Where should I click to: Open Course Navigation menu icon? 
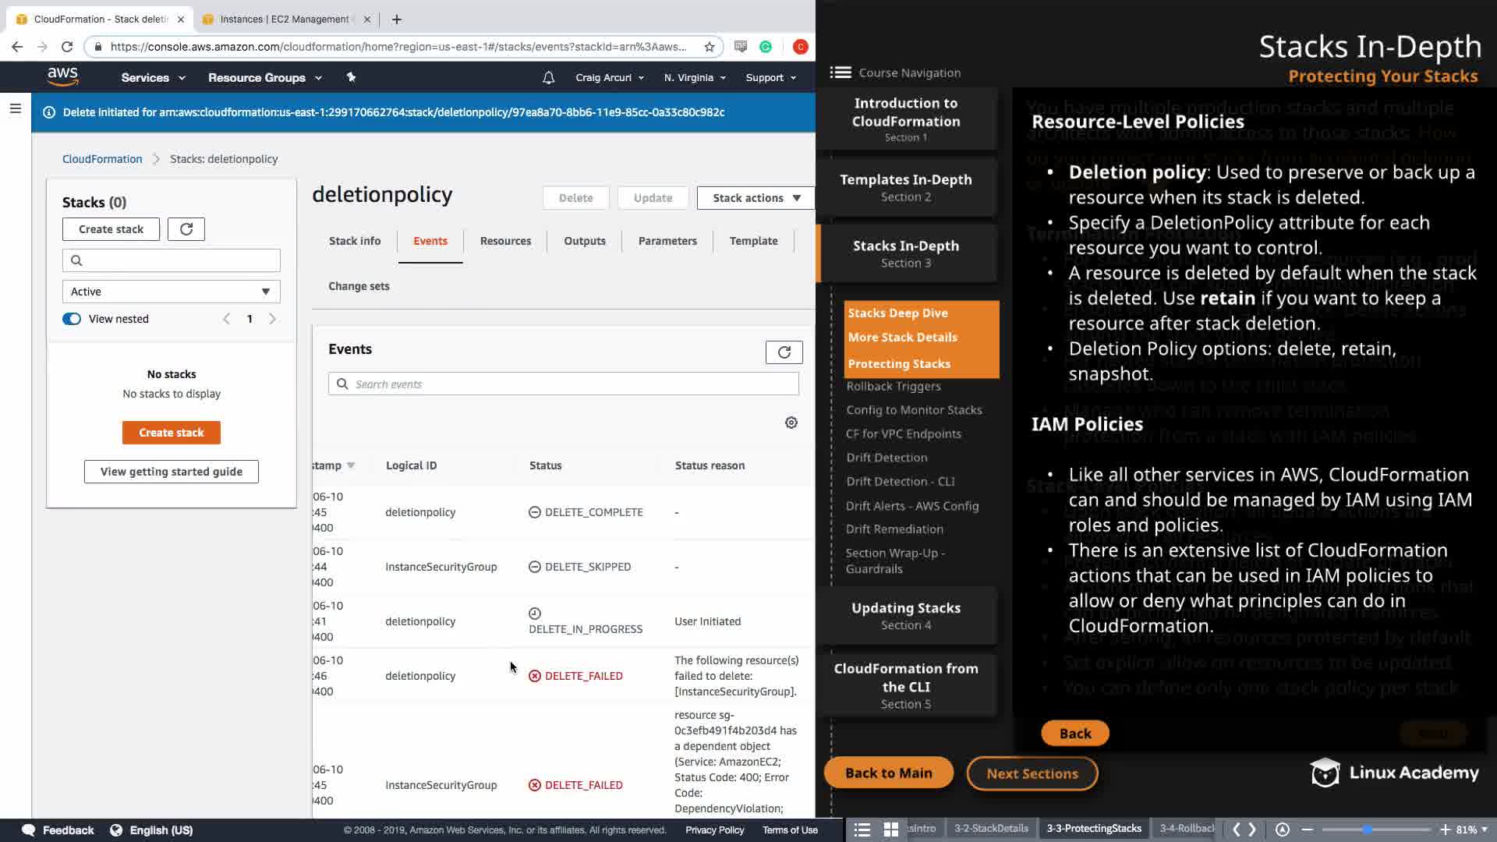[840, 73]
